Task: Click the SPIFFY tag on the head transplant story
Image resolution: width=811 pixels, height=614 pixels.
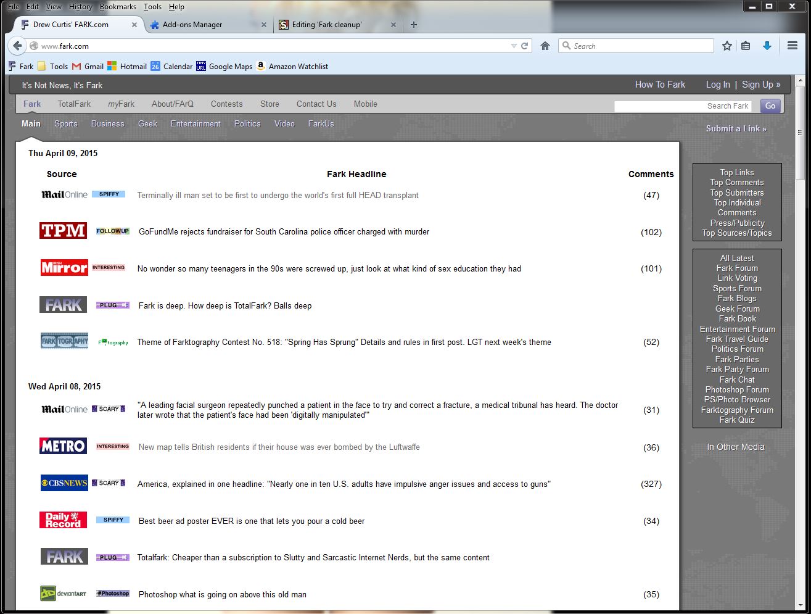Action: click(109, 194)
